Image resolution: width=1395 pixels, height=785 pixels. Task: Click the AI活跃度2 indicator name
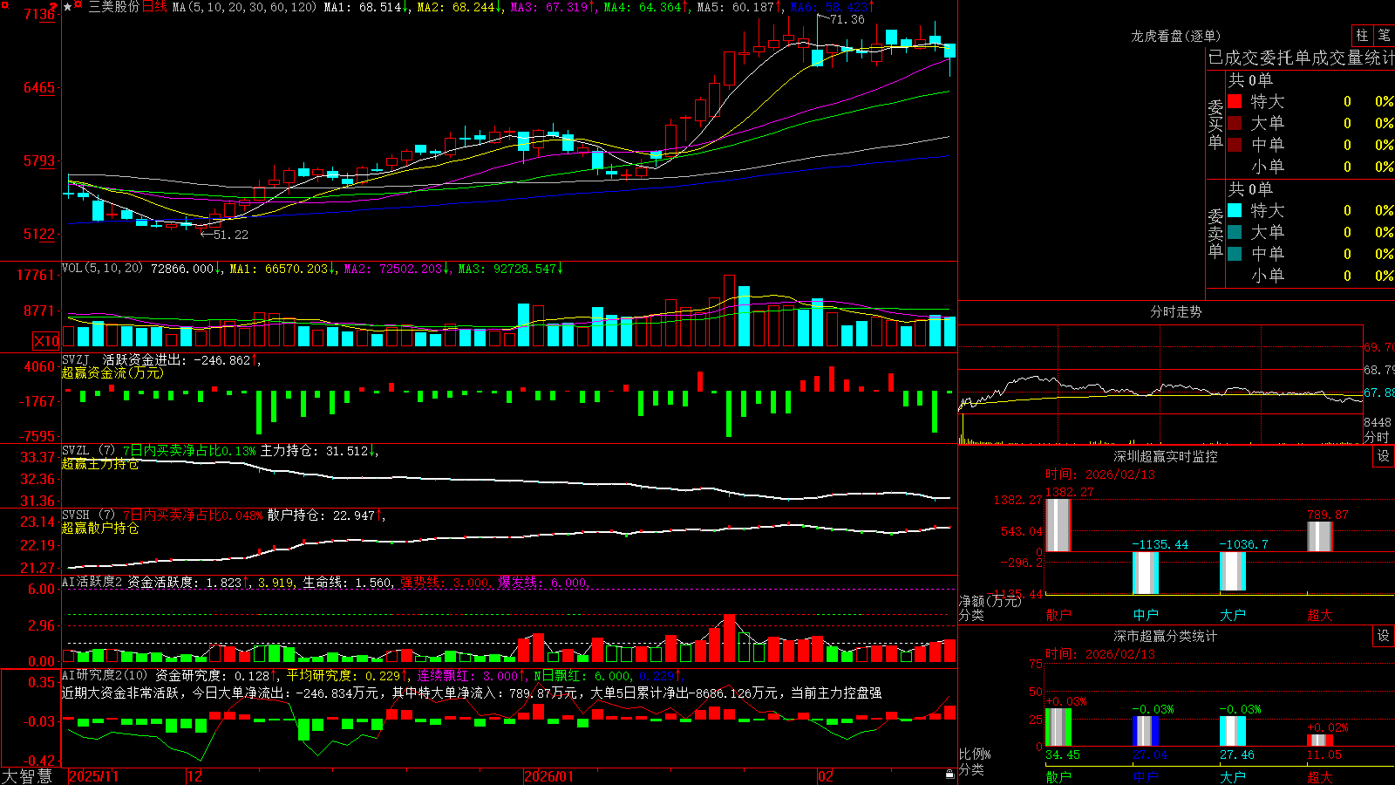pos(92,583)
